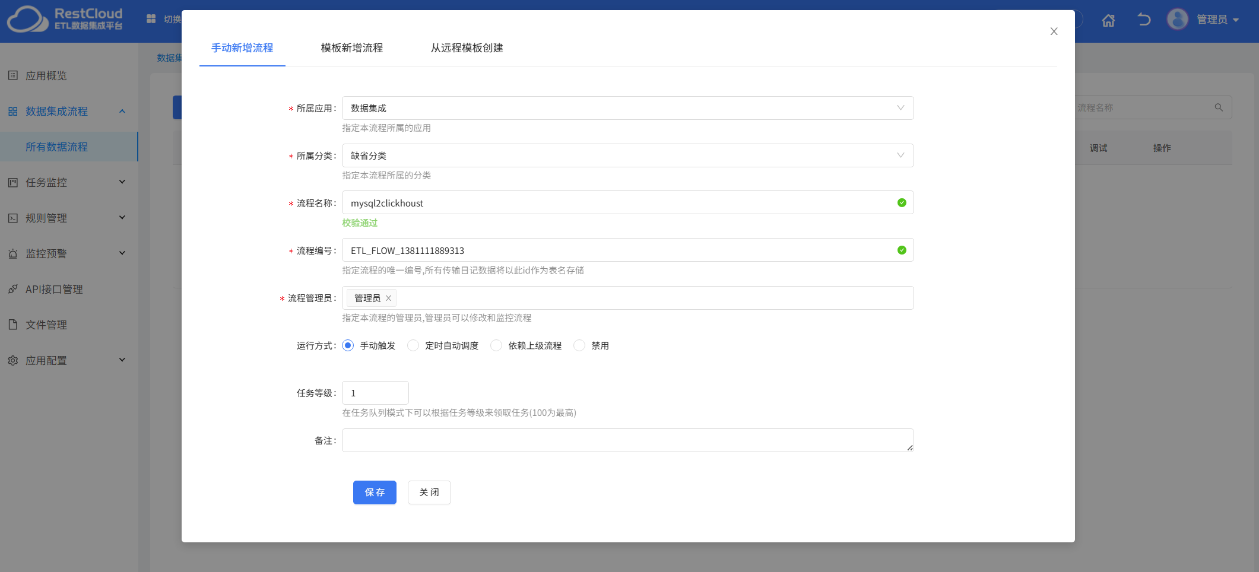Click the 操作 column header
The height and width of the screenshot is (572, 1259).
click(x=1162, y=148)
